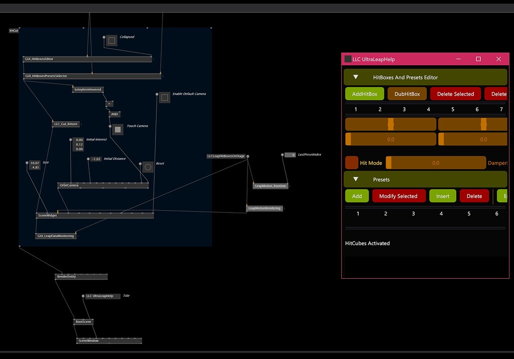Select the AND node
The image size is (514, 359).
pos(114,114)
